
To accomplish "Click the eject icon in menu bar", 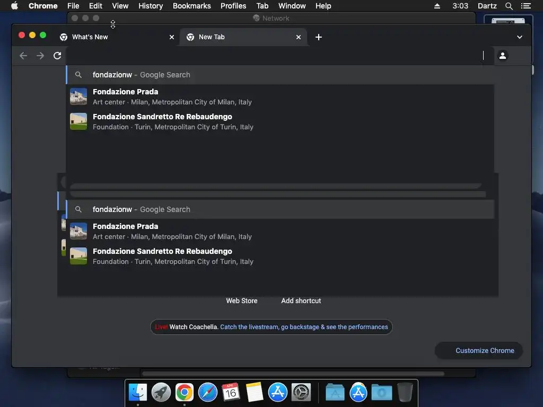I will tap(437, 6).
